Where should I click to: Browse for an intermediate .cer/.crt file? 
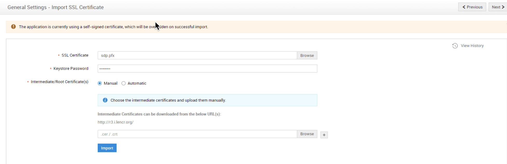307,134
